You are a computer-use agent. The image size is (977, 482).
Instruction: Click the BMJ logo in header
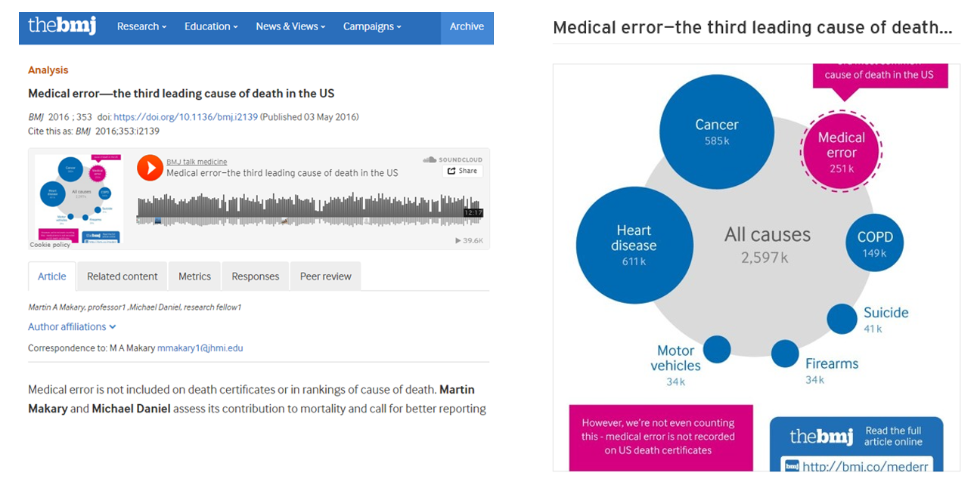(x=62, y=26)
